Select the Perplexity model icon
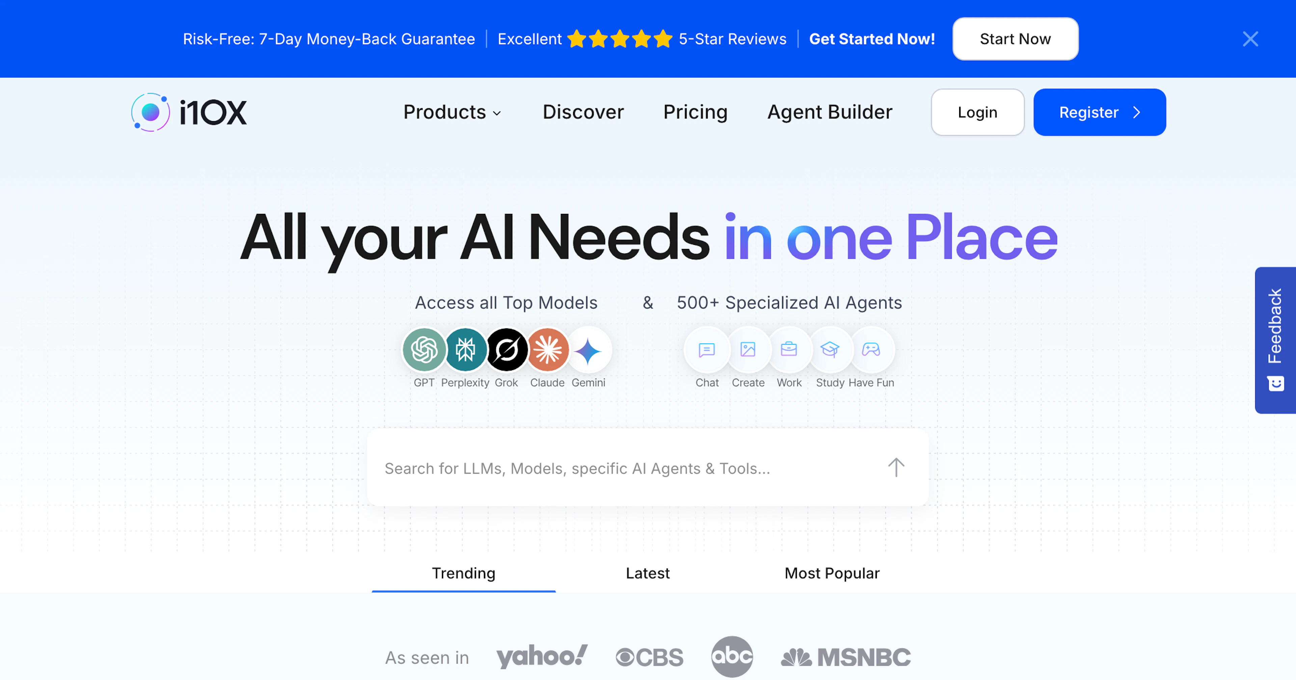 pos(465,349)
